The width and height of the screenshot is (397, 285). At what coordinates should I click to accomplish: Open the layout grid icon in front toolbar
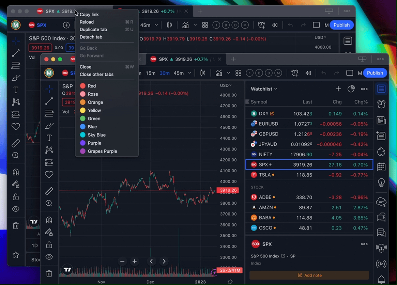[x=238, y=73]
